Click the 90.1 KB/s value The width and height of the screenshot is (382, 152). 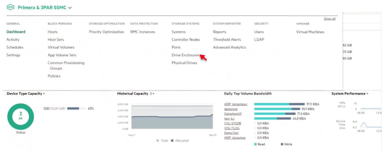pos(308,109)
